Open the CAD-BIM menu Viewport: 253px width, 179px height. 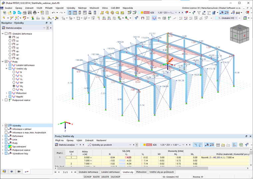115,8
